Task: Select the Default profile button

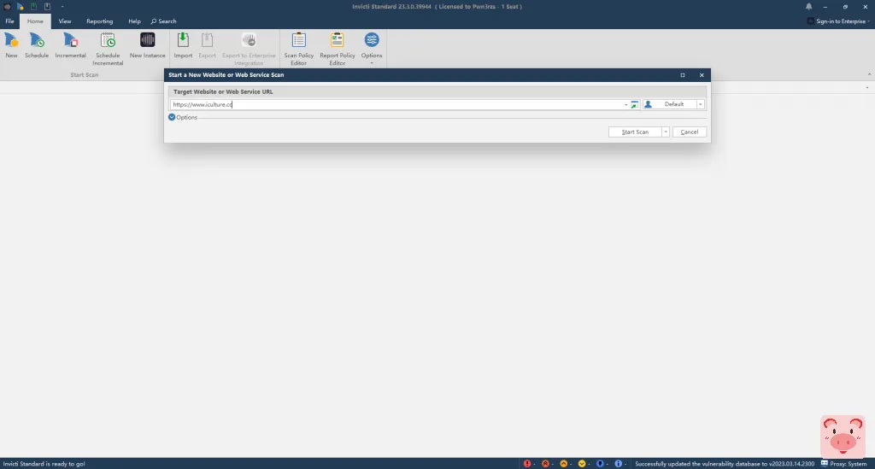Action: [x=670, y=104]
